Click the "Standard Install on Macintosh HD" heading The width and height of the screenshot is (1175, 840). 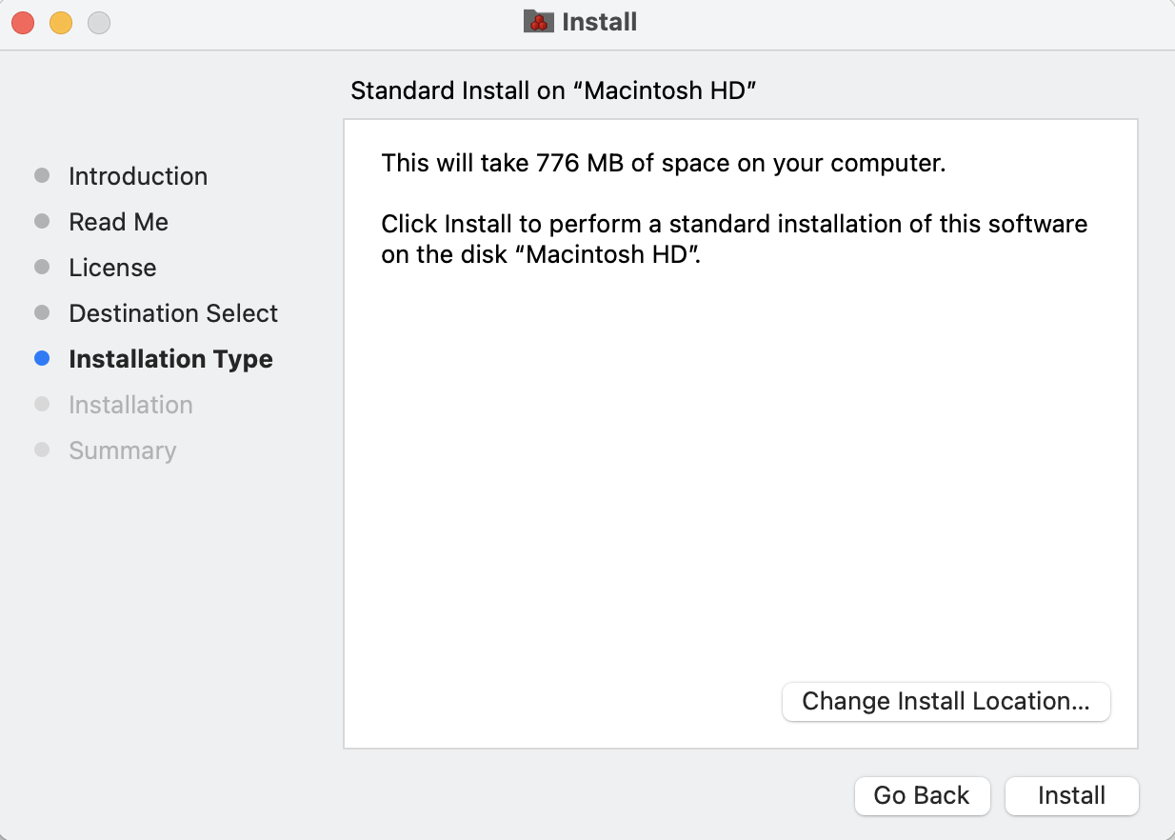553,90
